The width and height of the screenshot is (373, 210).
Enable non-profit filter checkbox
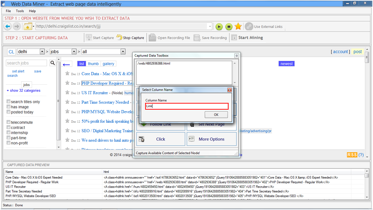9,143
